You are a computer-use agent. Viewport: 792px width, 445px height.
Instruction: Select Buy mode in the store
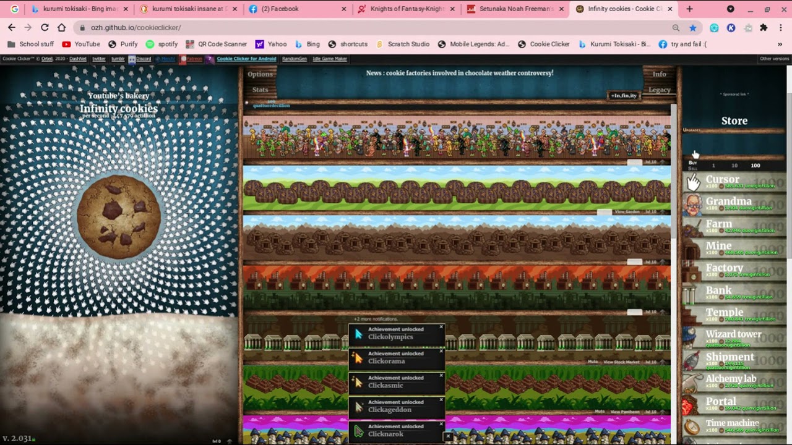(692, 163)
